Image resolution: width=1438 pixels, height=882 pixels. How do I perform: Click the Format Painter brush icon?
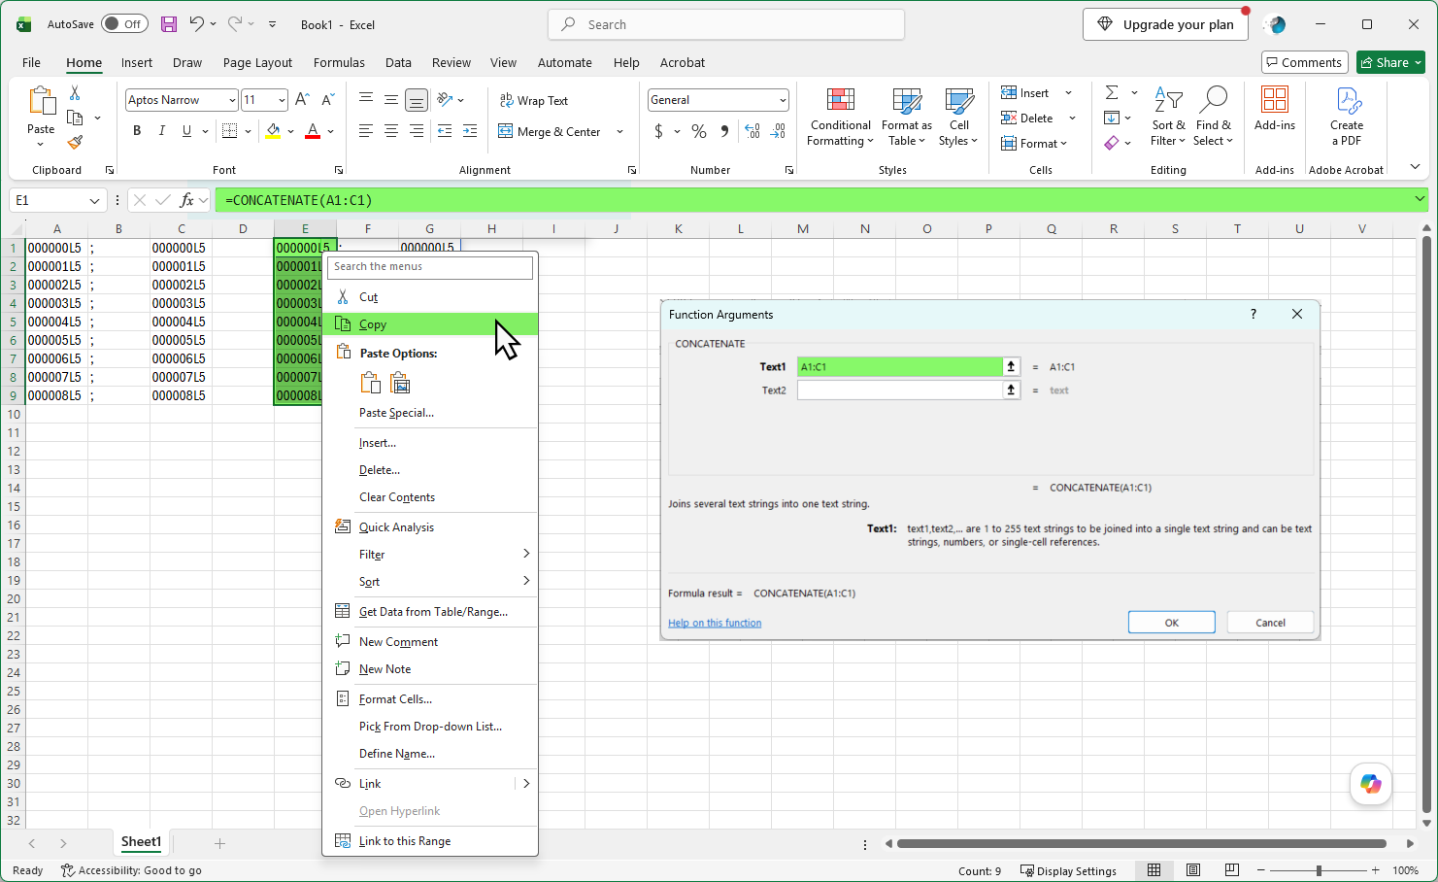pyautogui.click(x=75, y=143)
